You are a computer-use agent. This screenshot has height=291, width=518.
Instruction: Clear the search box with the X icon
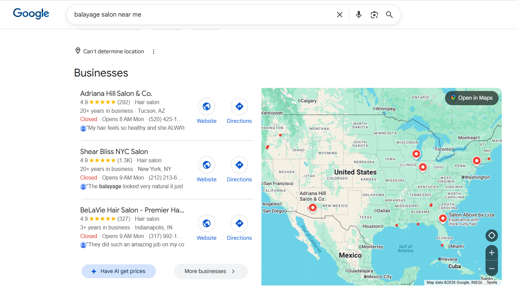[x=340, y=15]
